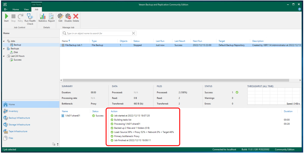Run Health Check on the job
Image resolution: width=304 pixels, height=153 pixels.
[x=30, y=19]
